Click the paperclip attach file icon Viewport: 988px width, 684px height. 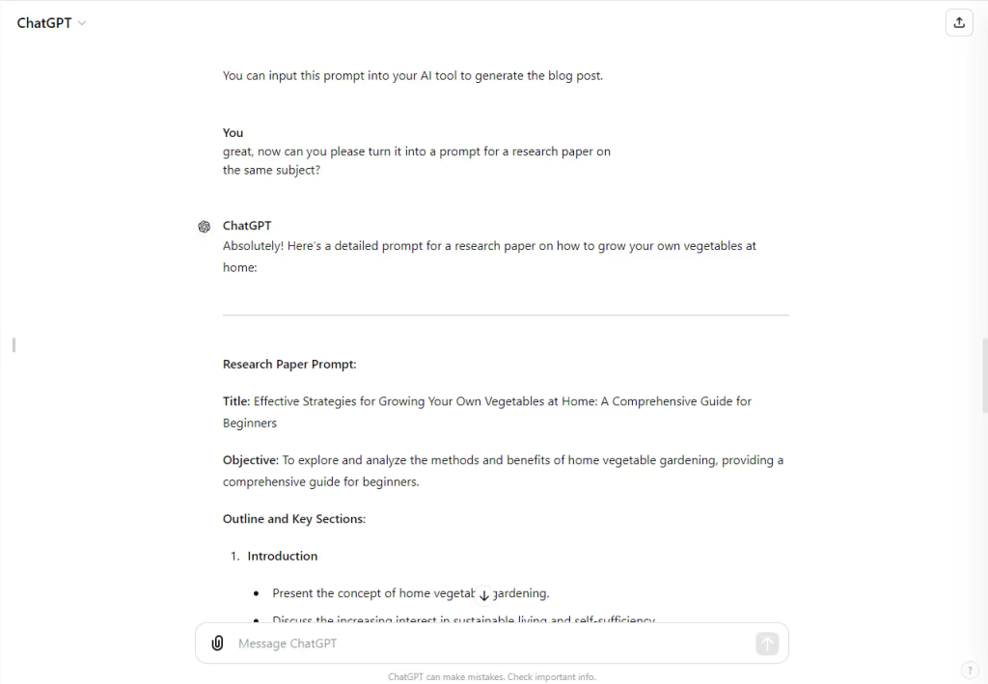click(218, 643)
